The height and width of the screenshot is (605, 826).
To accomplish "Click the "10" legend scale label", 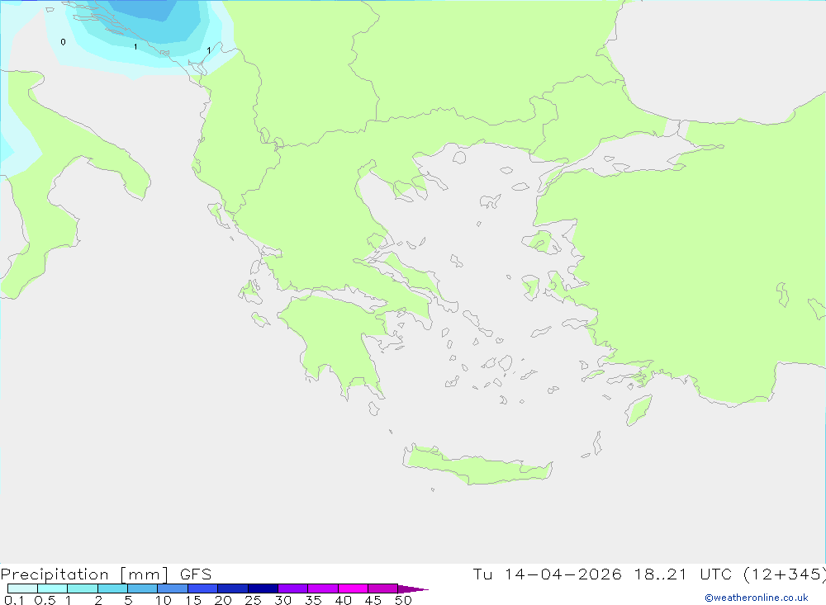I will 164,600.
